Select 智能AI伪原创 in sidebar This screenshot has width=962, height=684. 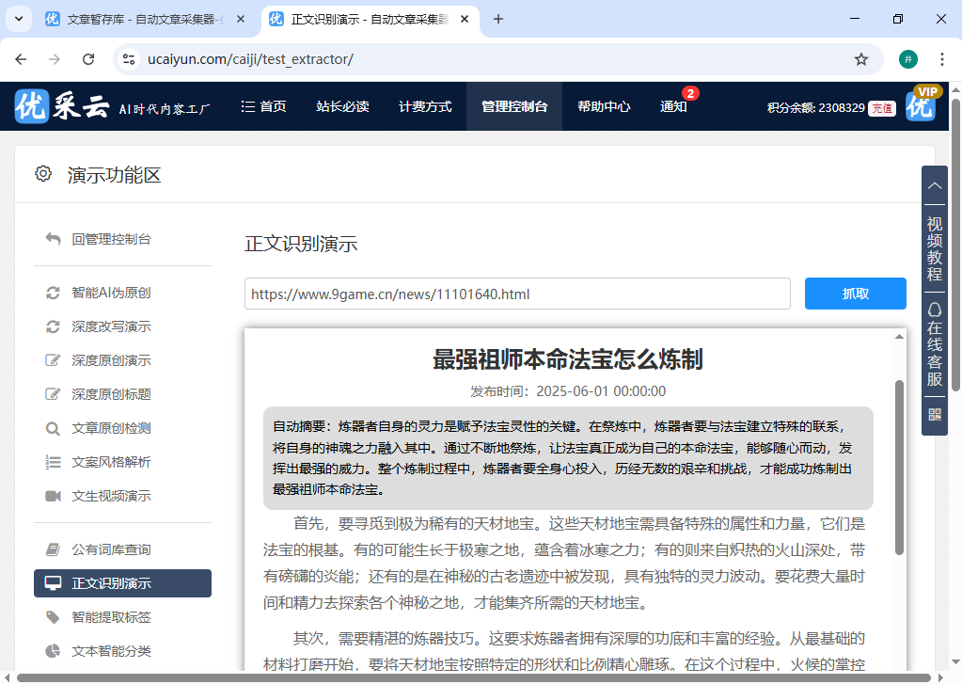pyautogui.click(x=111, y=293)
